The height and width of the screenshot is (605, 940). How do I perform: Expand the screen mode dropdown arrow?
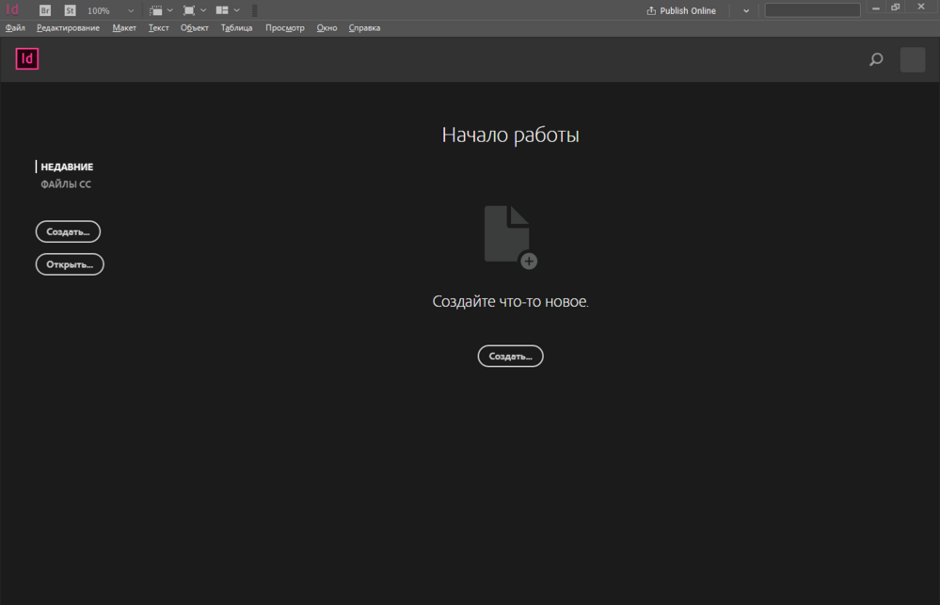pos(203,10)
